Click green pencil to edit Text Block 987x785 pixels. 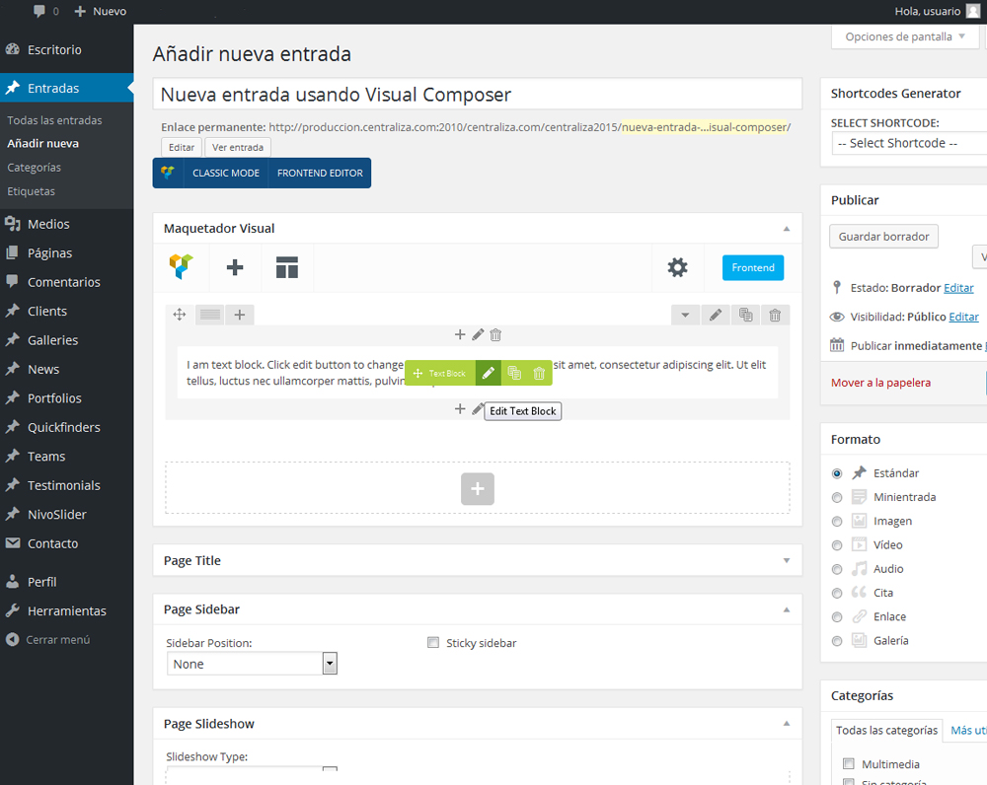click(x=489, y=373)
